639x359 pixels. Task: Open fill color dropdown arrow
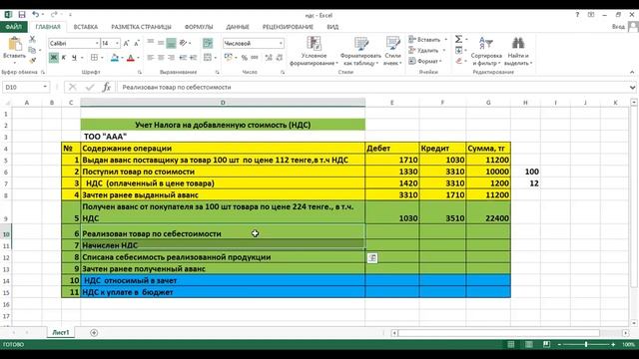tap(122, 58)
